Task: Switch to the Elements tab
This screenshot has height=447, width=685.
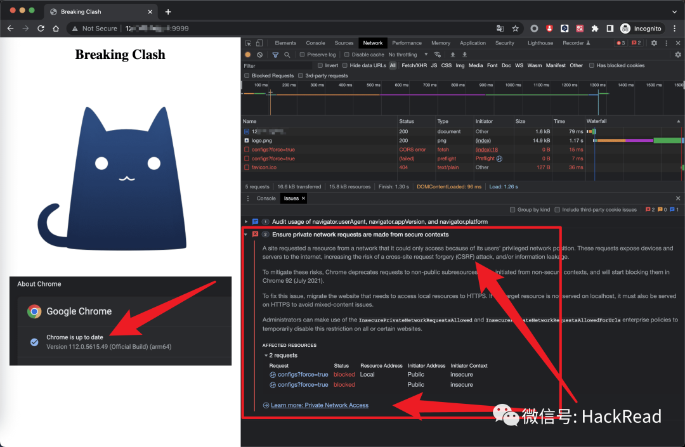Action: pos(285,43)
